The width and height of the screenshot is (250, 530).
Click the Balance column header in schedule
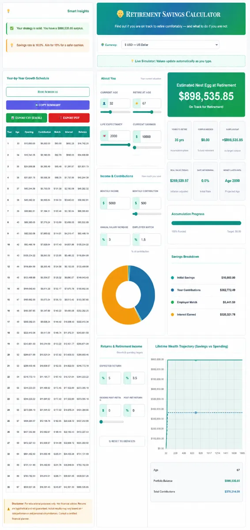(83, 132)
